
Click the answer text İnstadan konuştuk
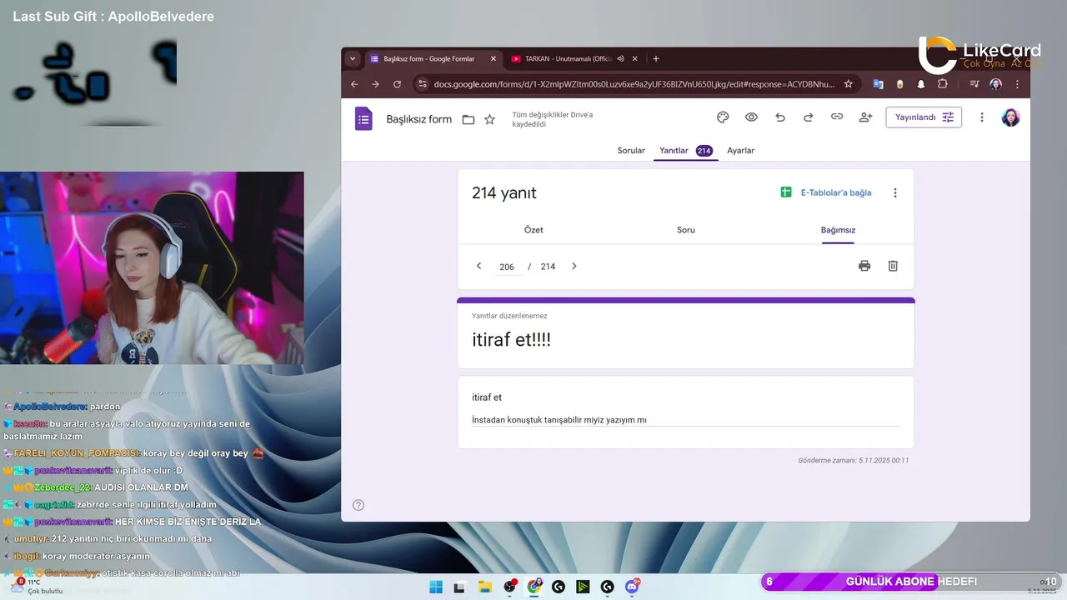[x=559, y=420]
